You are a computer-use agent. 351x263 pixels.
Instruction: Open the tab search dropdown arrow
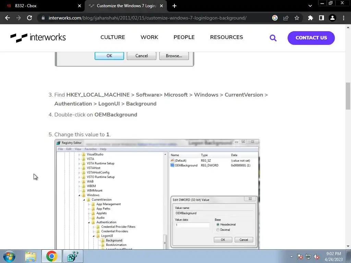point(310,6)
